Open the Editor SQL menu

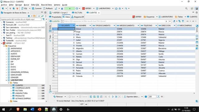click(x=35, y=5)
